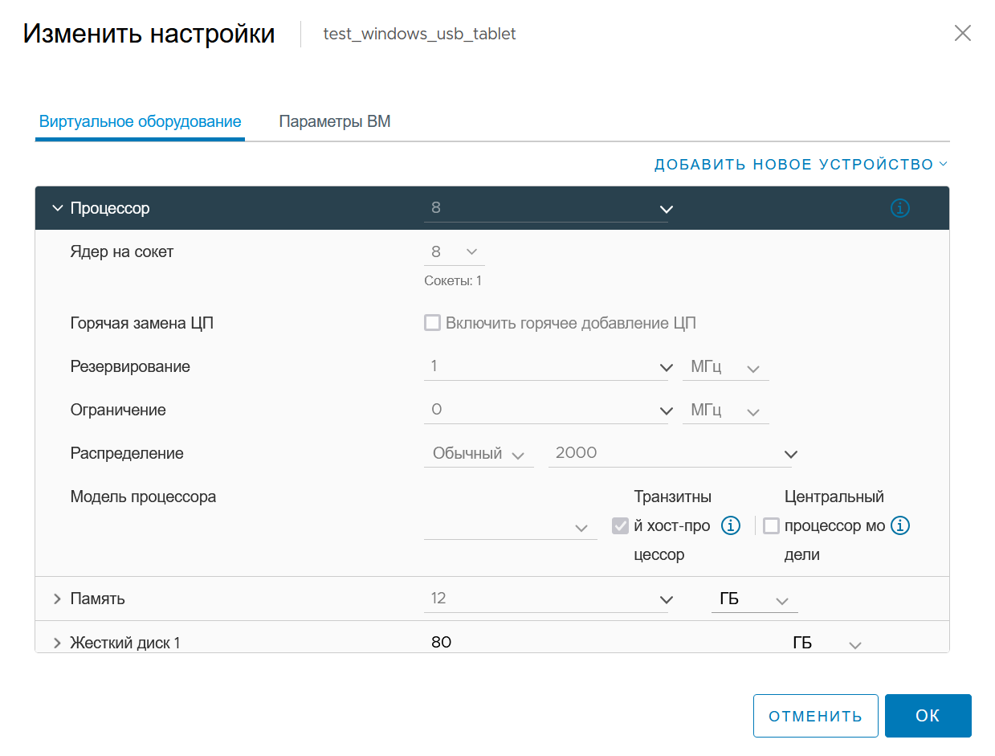This screenshot has height=756, width=995.
Task: Expand the Жесткий диск 1 section
Action: [x=57, y=643]
